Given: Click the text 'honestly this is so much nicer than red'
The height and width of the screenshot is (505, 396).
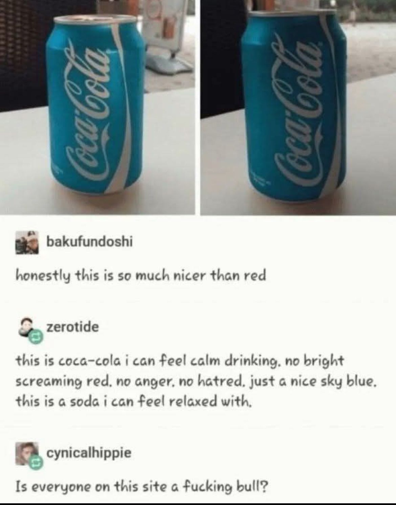Looking at the screenshot, I should pyautogui.click(x=140, y=276).
